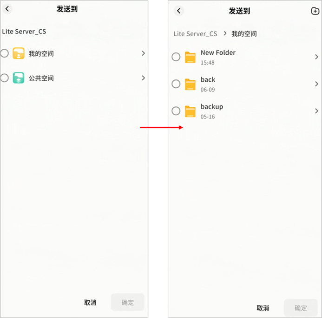322x318 pixels.
Task: Select the 我的空间 radio button
Action: [4, 53]
